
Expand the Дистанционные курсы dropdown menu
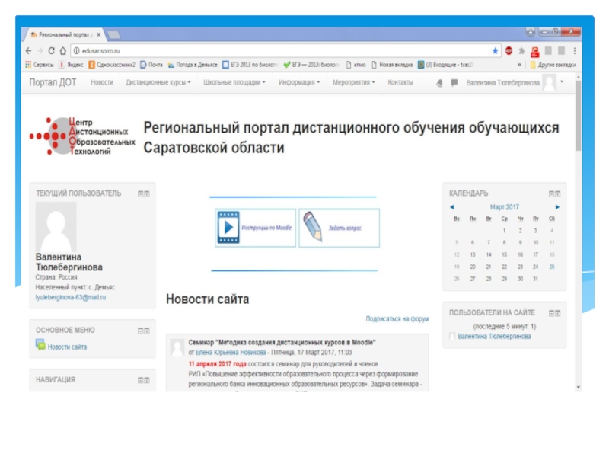[158, 82]
